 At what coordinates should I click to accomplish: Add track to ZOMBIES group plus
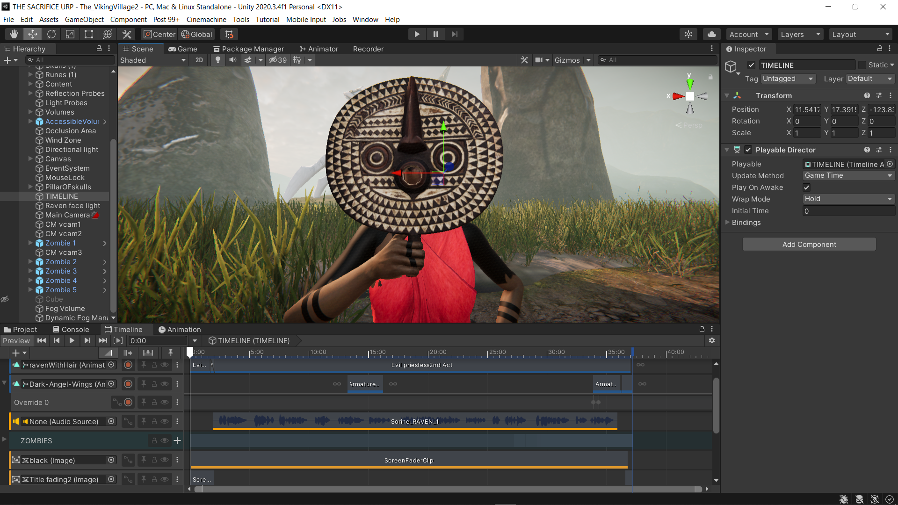tap(177, 440)
